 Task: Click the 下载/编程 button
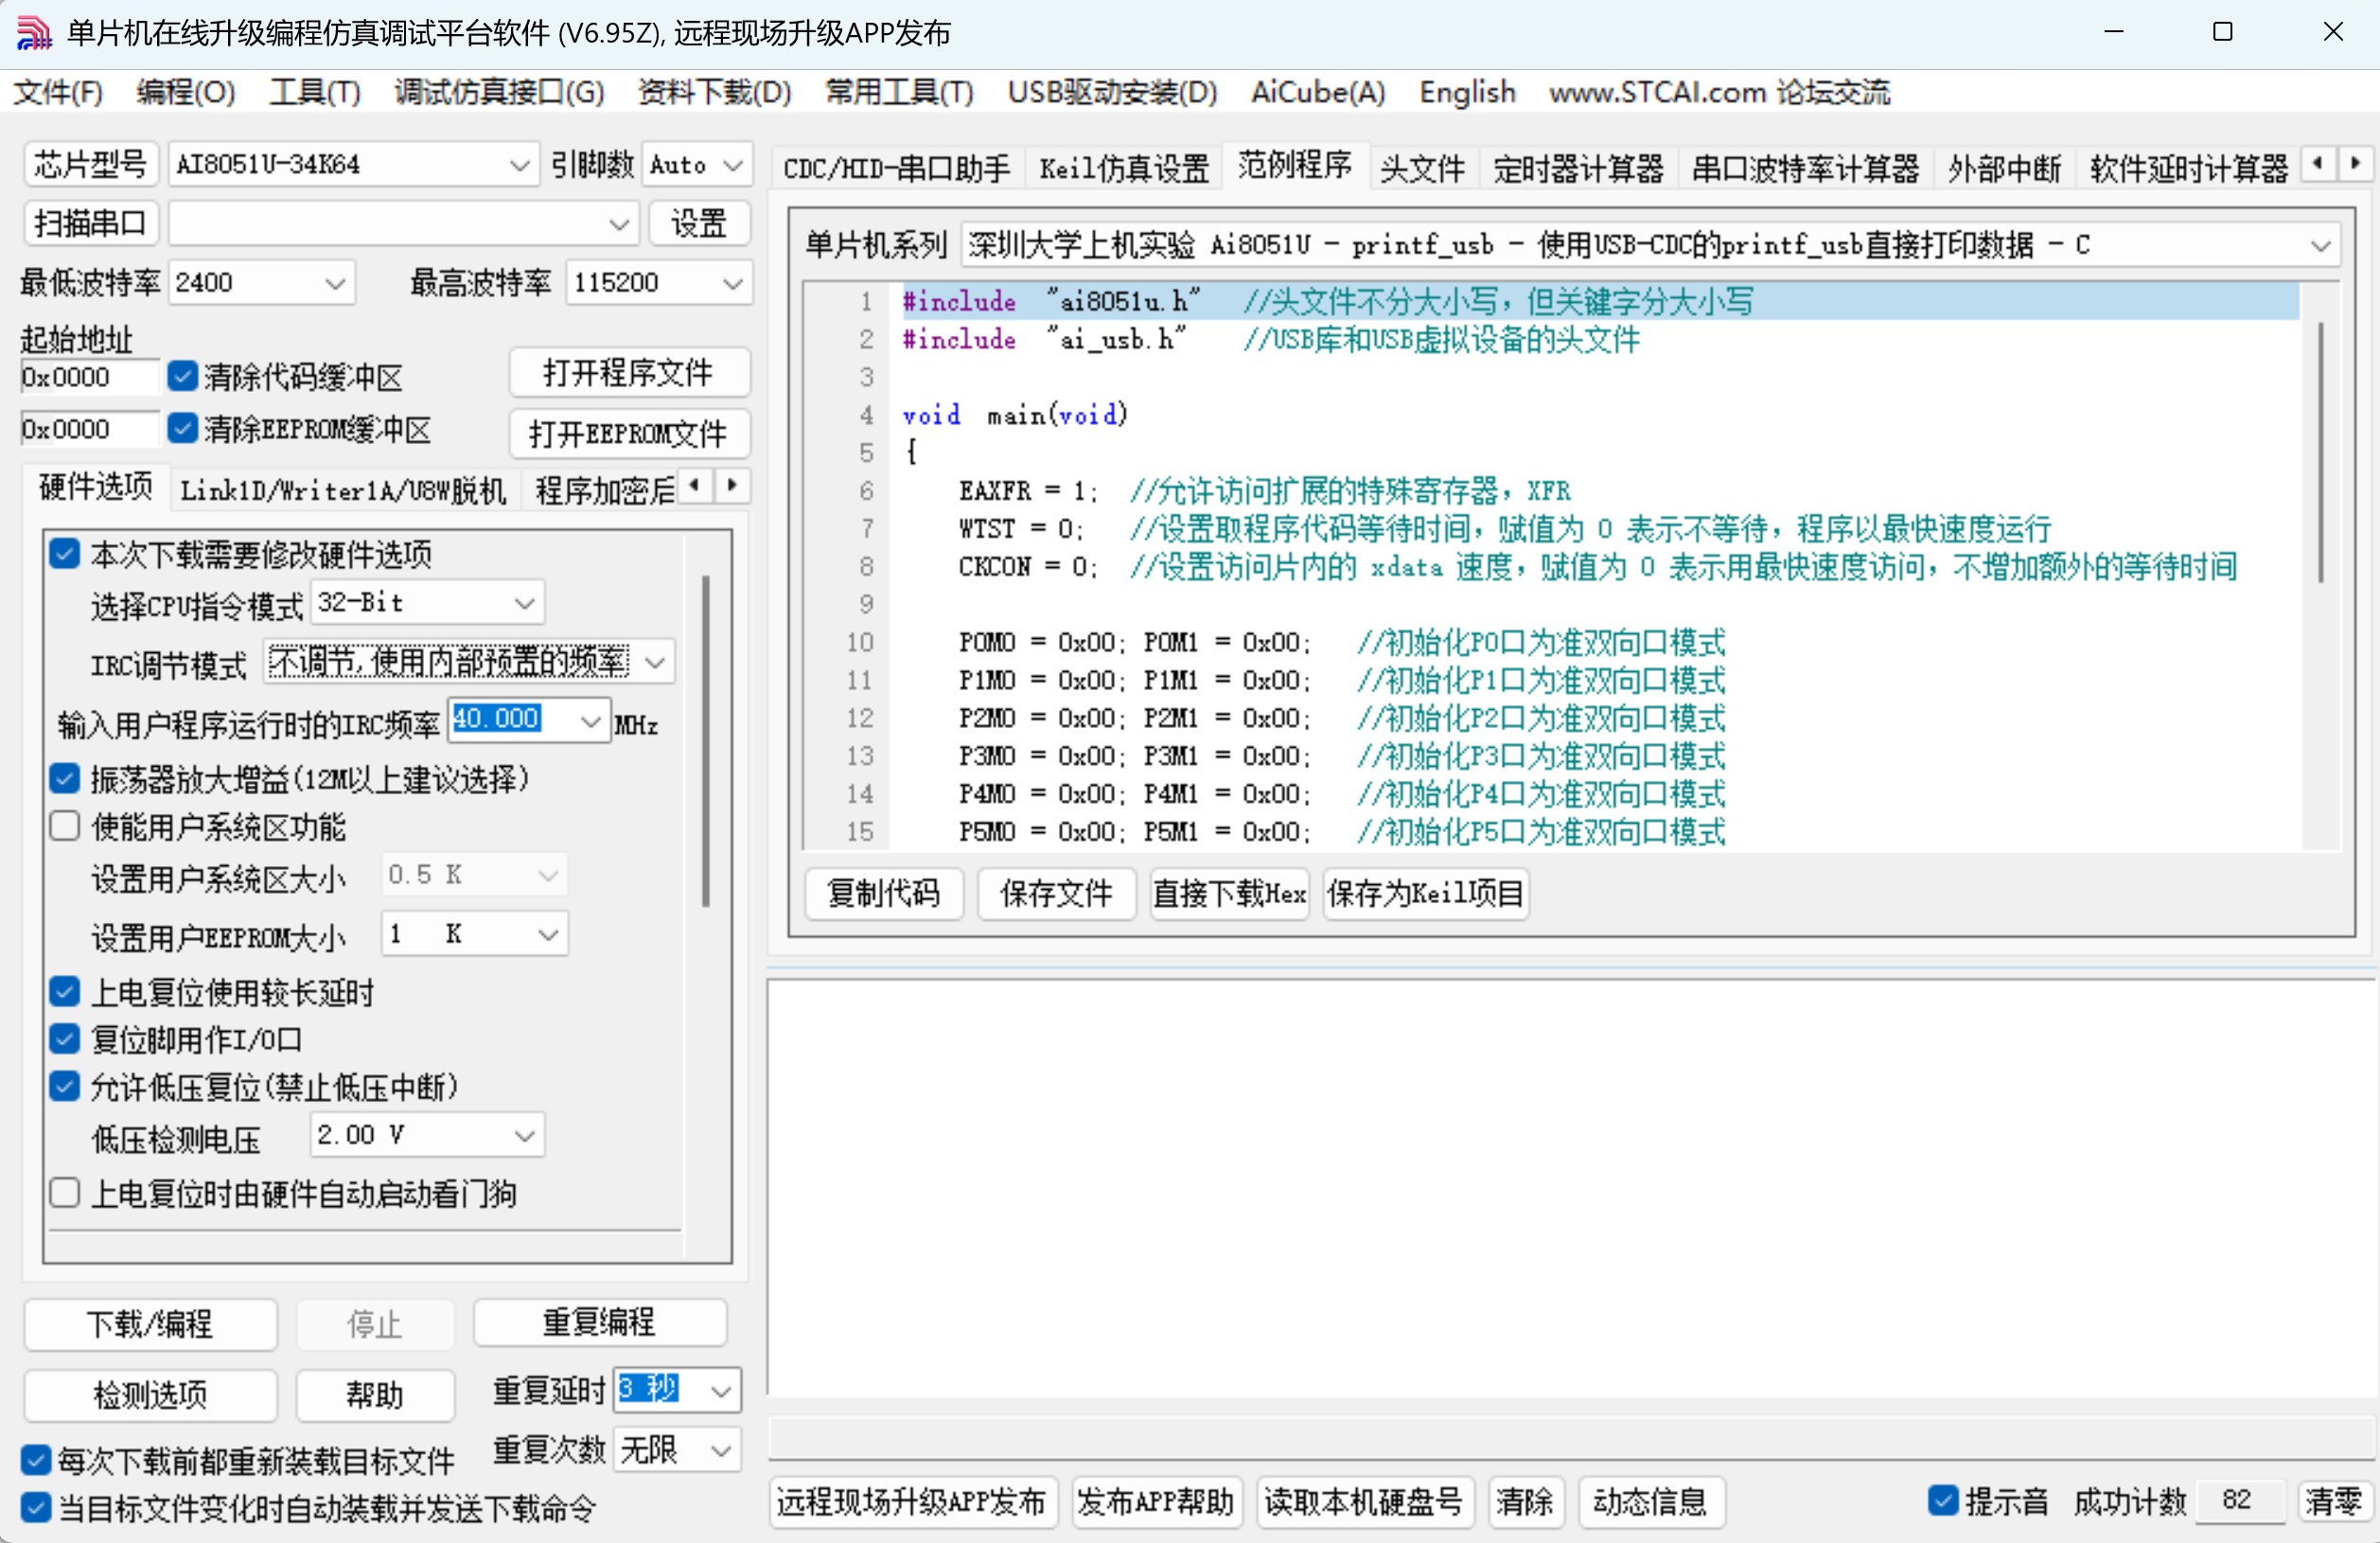point(150,1324)
